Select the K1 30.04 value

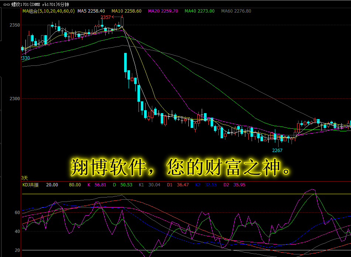click(150, 185)
